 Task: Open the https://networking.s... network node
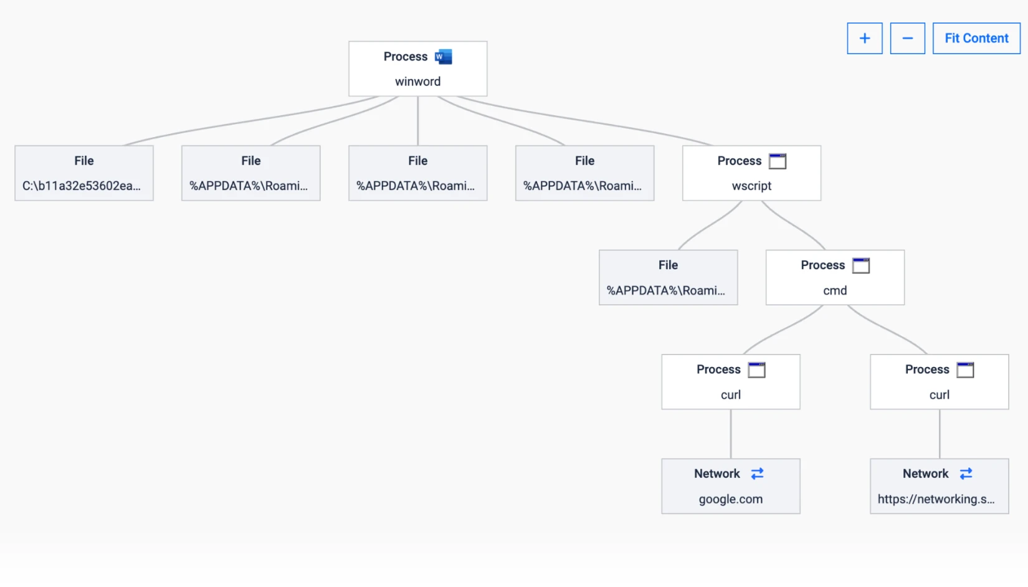coord(938,499)
